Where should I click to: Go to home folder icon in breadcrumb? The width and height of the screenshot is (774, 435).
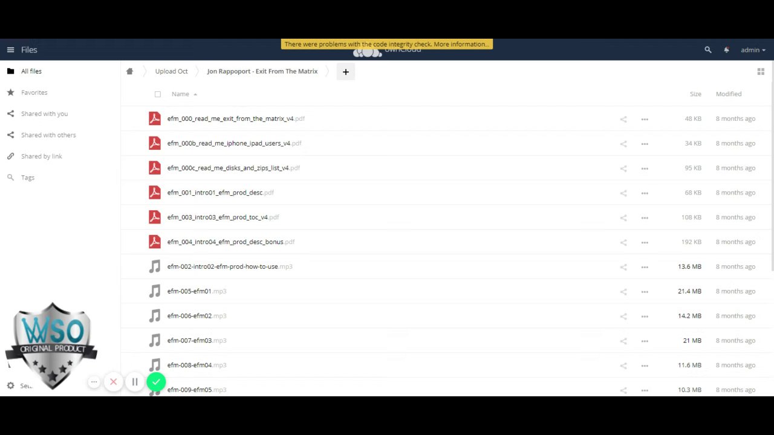coord(129,71)
